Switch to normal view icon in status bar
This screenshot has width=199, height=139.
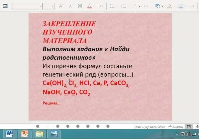(x=189, y=127)
